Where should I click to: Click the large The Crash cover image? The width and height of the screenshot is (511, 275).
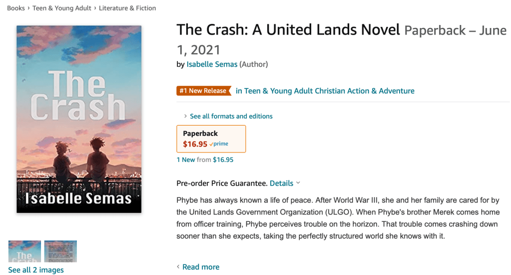[79, 119]
